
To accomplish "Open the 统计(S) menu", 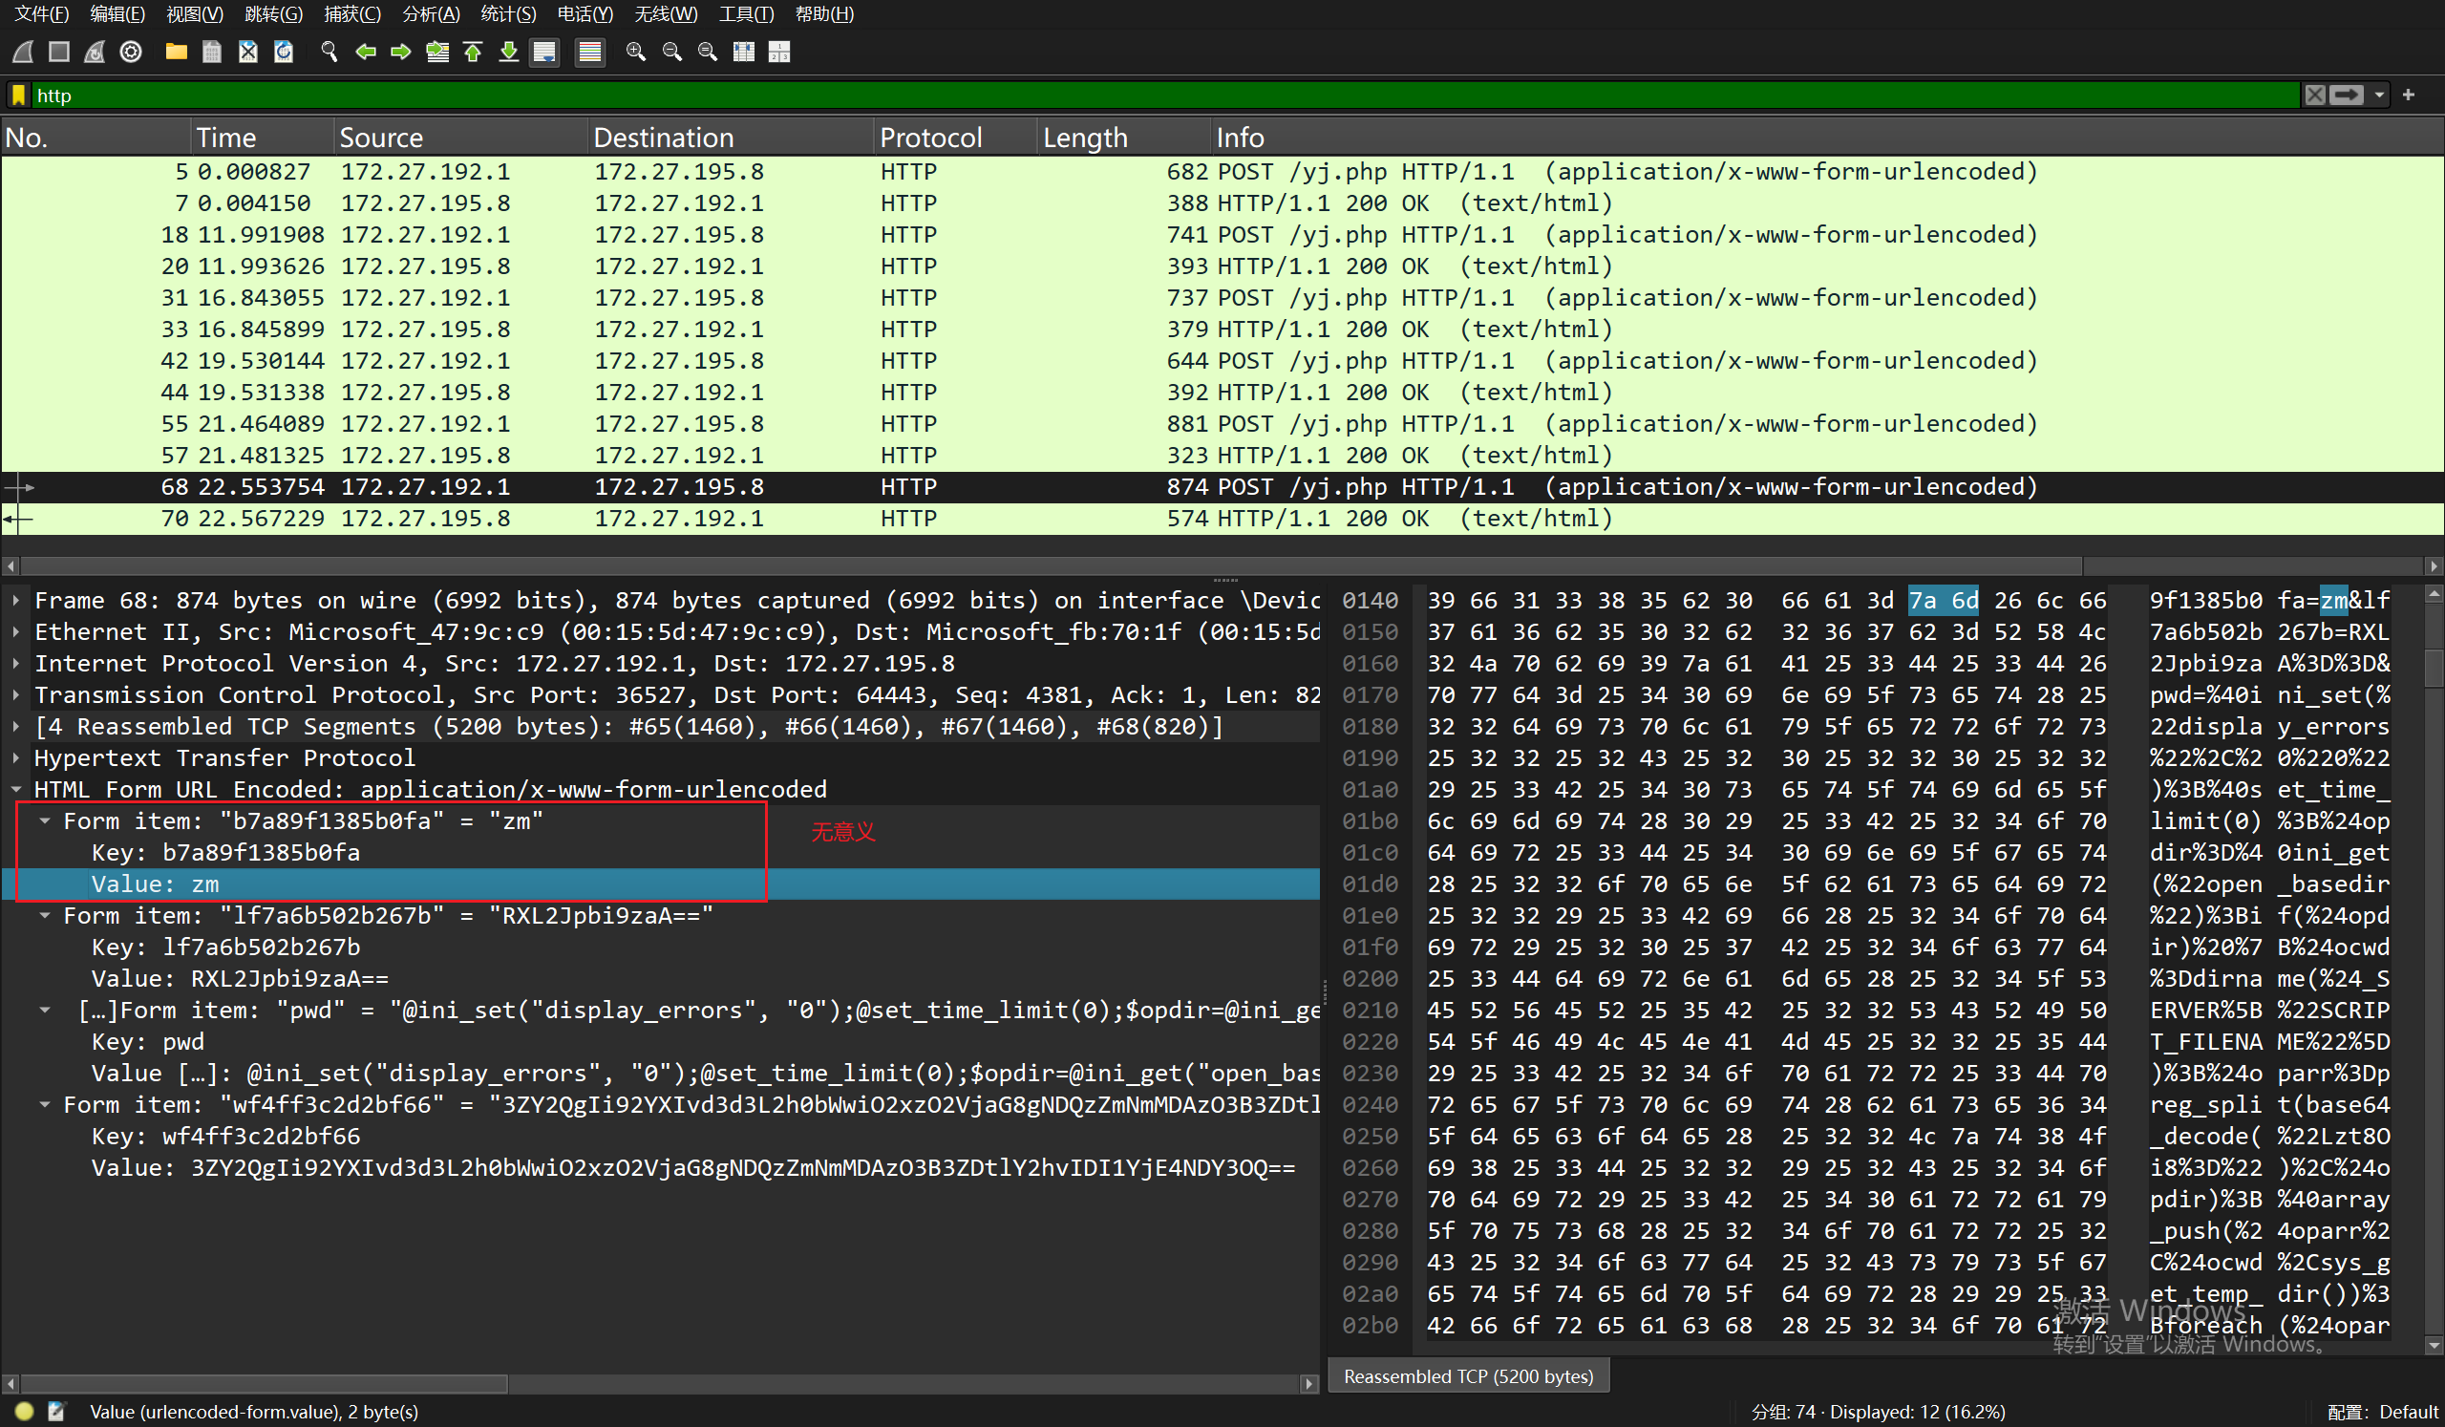I will tap(507, 13).
